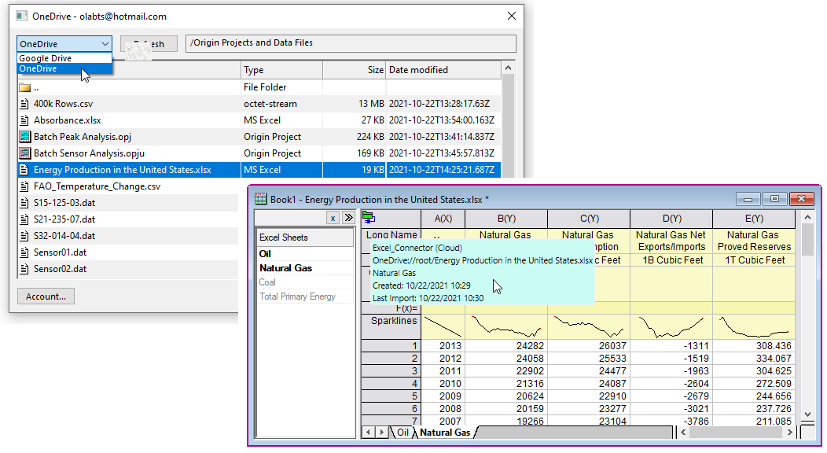Click the Account... button
The height and width of the screenshot is (453, 827).
point(46,296)
